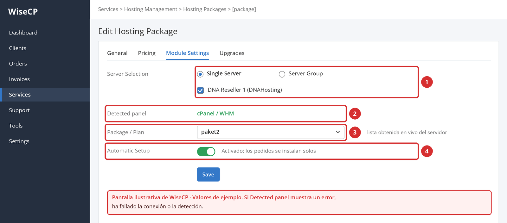Click the WiseCP logo
The height and width of the screenshot is (223, 507).
23,12
